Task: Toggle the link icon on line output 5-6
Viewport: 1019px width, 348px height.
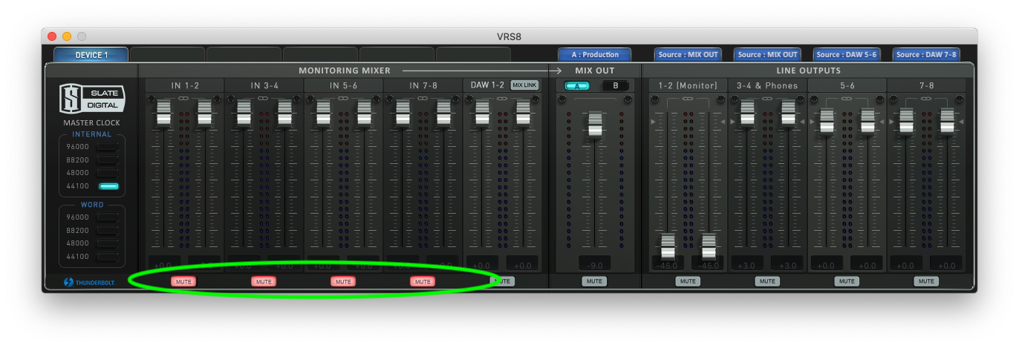Action: [x=847, y=98]
